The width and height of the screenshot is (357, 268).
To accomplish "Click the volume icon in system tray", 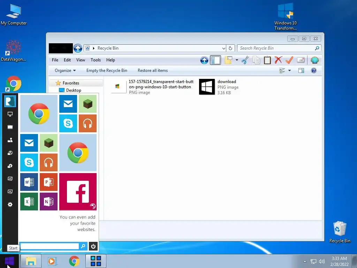I will 322,261.
